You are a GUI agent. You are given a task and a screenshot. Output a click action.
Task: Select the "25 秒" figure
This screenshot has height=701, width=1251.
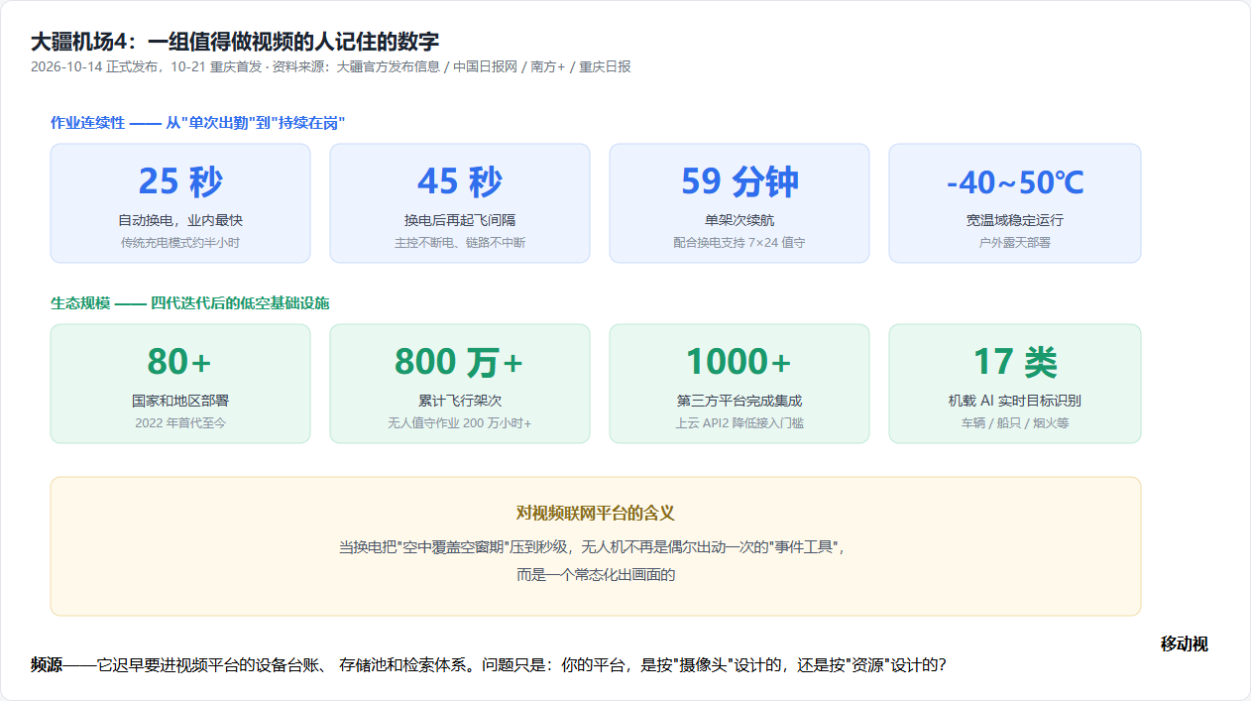point(180,181)
